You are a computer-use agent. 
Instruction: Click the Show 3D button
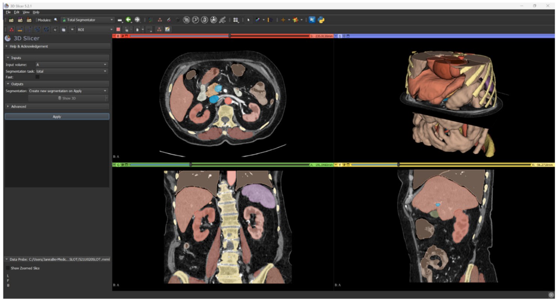coord(67,98)
